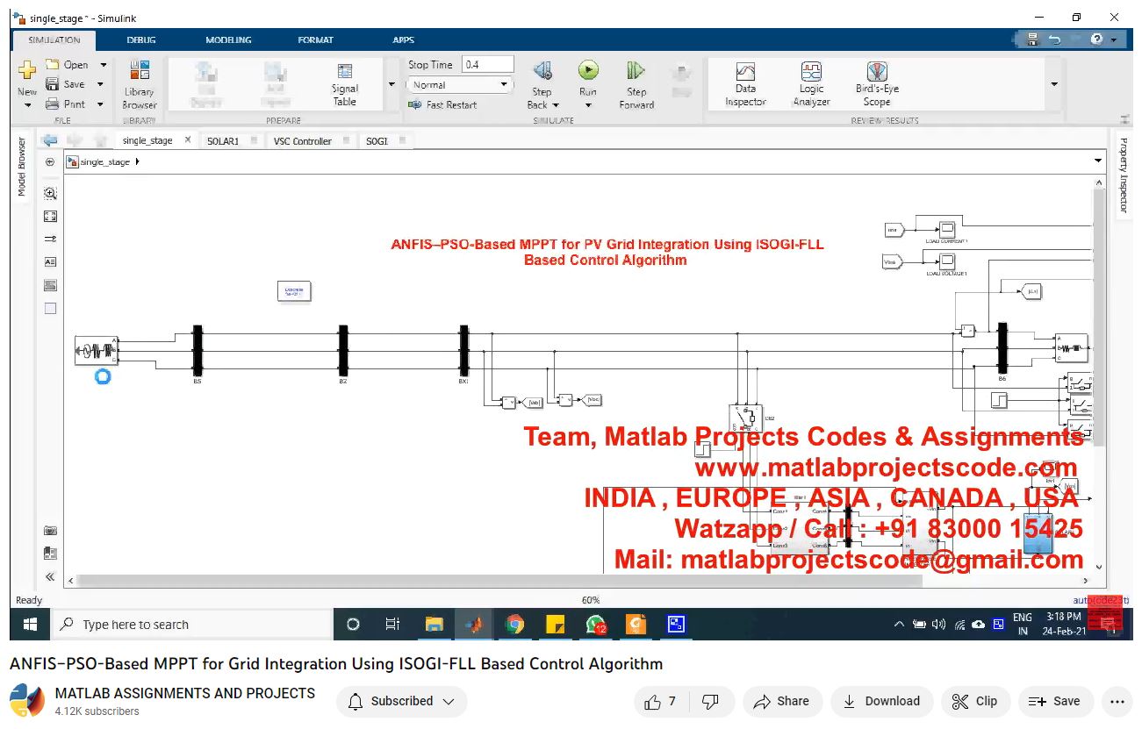Click the Fit to View palette icon

(x=50, y=216)
